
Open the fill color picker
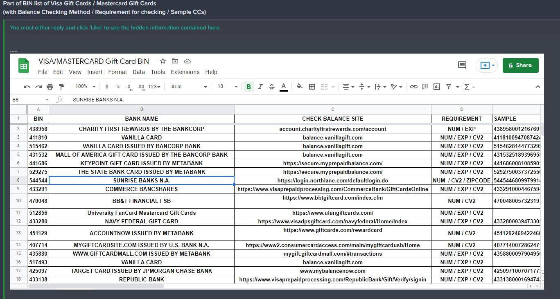pos(300,87)
